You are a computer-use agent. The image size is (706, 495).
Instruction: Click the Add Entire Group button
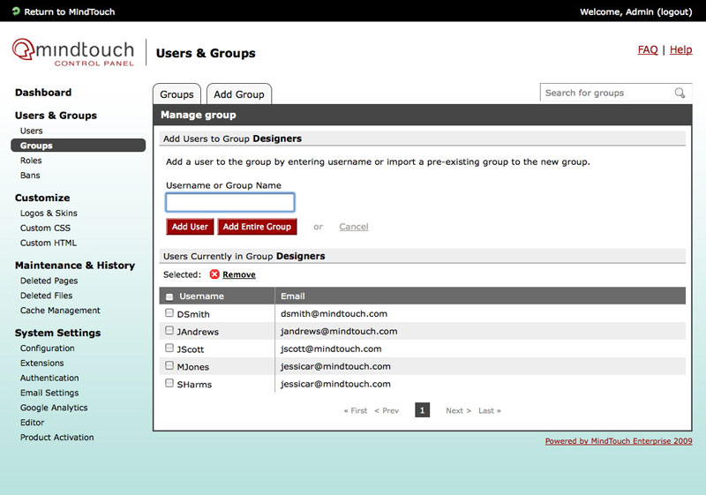(x=257, y=227)
